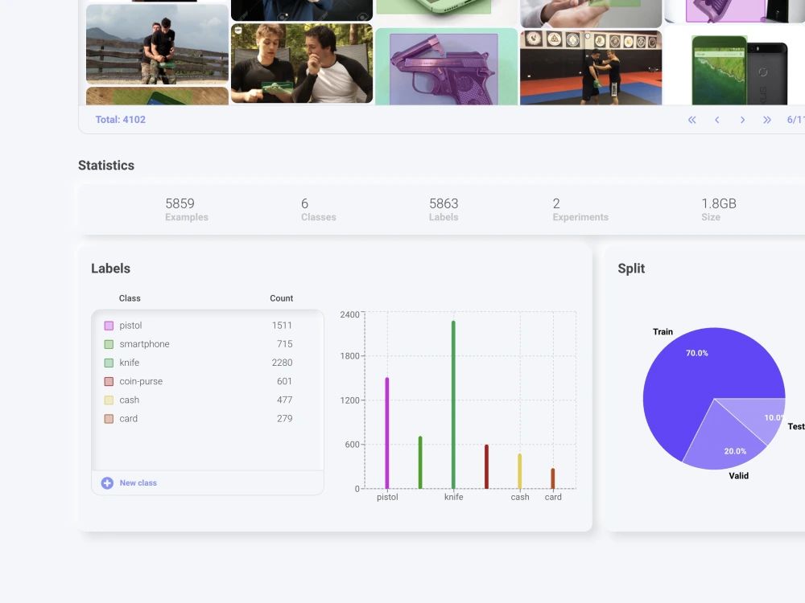Click the Class column header
Screen dimensions: 805x603
coord(130,298)
